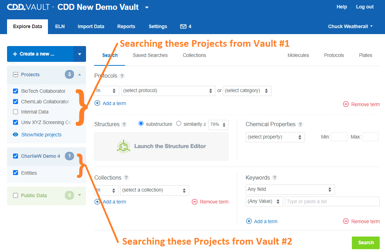The image size is (385, 252).
Task: Open the select category dropdown
Action: click(x=247, y=91)
